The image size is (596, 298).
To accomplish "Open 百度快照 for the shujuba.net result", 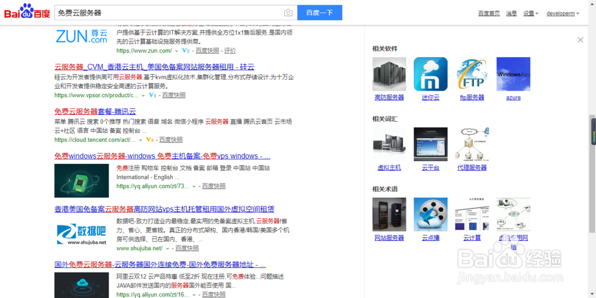I will click(187, 249).
